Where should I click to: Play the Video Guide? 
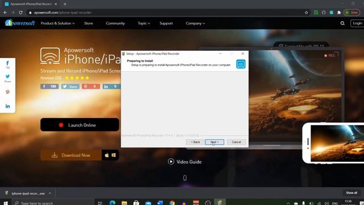coord(185,162)
